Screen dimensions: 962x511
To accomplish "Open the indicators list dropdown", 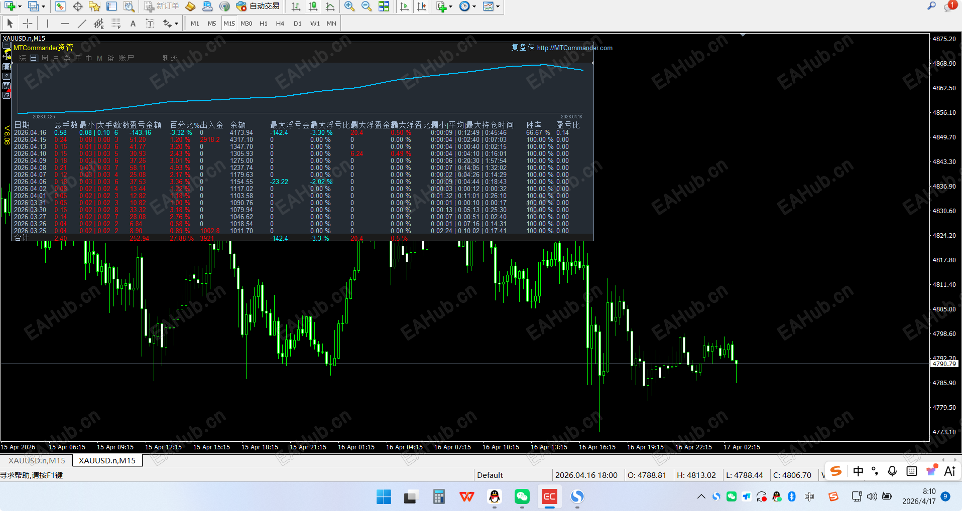I will [444, 6].
